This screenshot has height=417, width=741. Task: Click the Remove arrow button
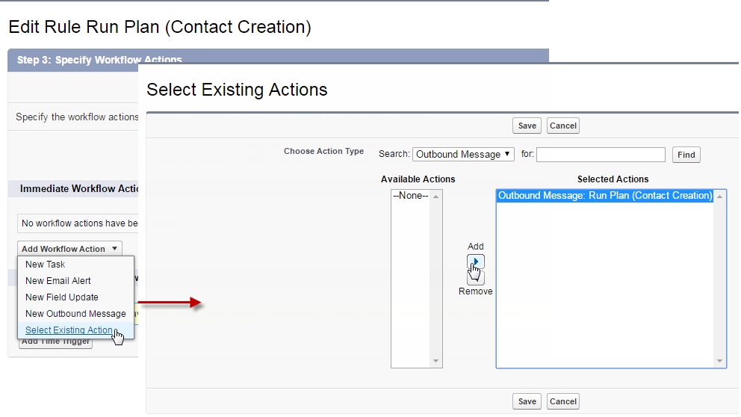point(476,278)
